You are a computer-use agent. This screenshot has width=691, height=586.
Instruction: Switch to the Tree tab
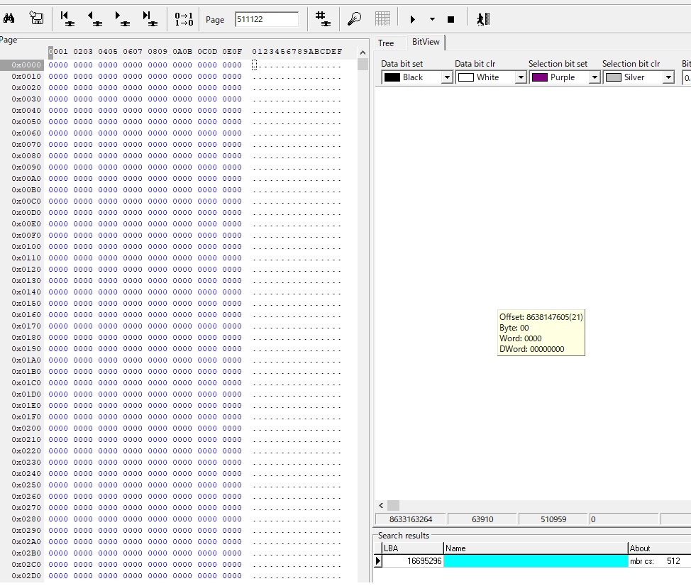click(386, 43)
